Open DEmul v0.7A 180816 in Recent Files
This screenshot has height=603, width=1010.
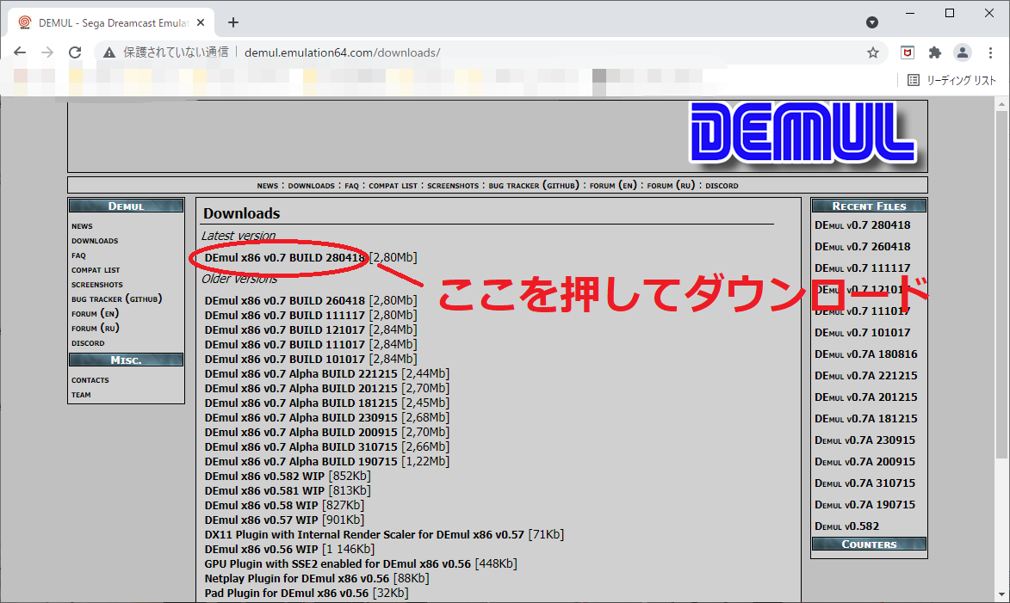[x=865, y=354]
